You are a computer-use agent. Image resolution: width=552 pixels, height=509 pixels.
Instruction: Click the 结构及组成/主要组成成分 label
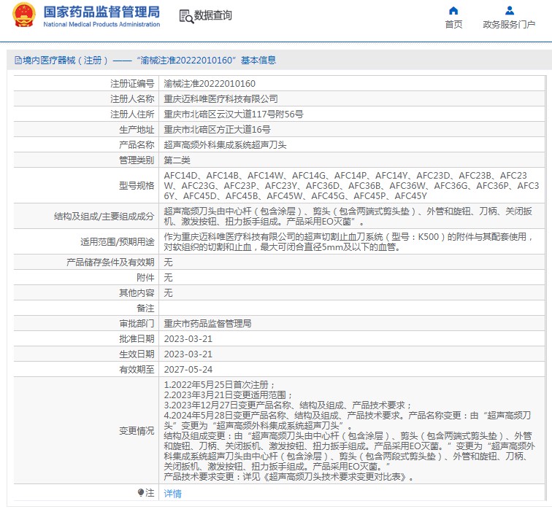(104, 216)
